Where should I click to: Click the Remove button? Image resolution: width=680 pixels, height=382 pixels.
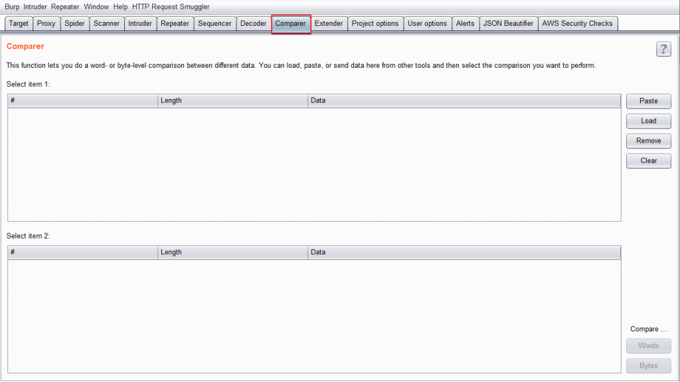tap(649, 141)
